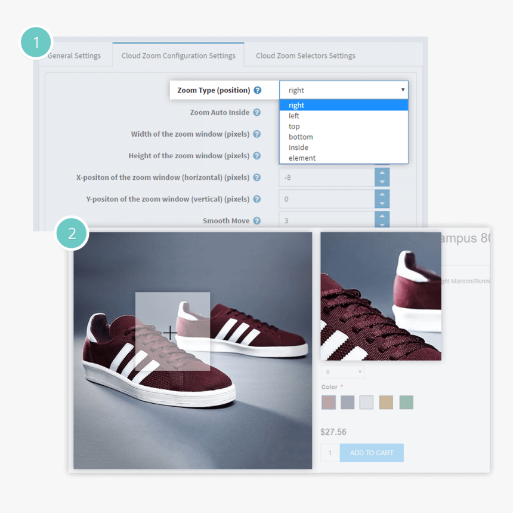Open the Cloud Zoom Selectors Settings tab
The height and width of the screenshot is (513, 513).
pos(305,56)
